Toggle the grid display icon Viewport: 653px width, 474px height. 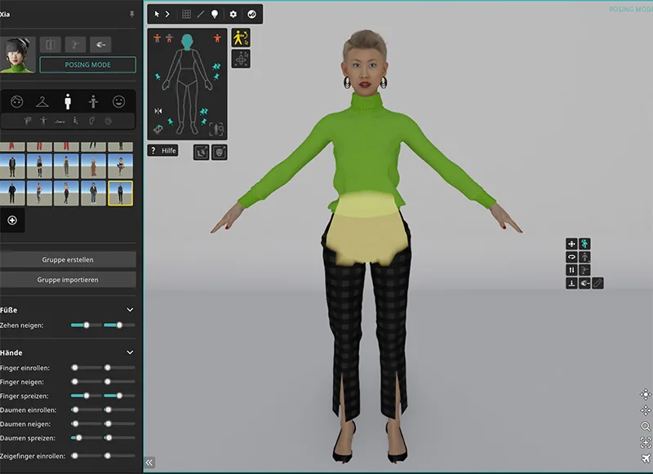tap(186, 14)
